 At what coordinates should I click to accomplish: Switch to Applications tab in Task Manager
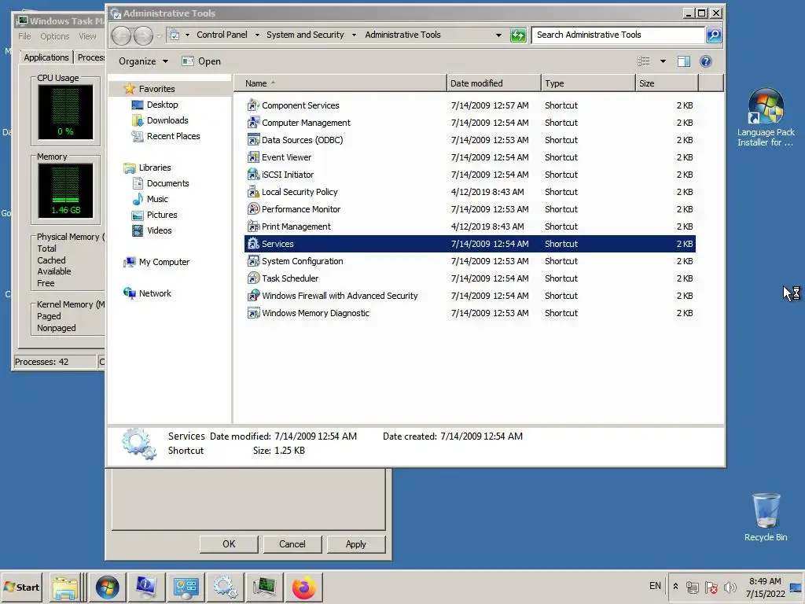pyautogui.click(x=46, y=57)
